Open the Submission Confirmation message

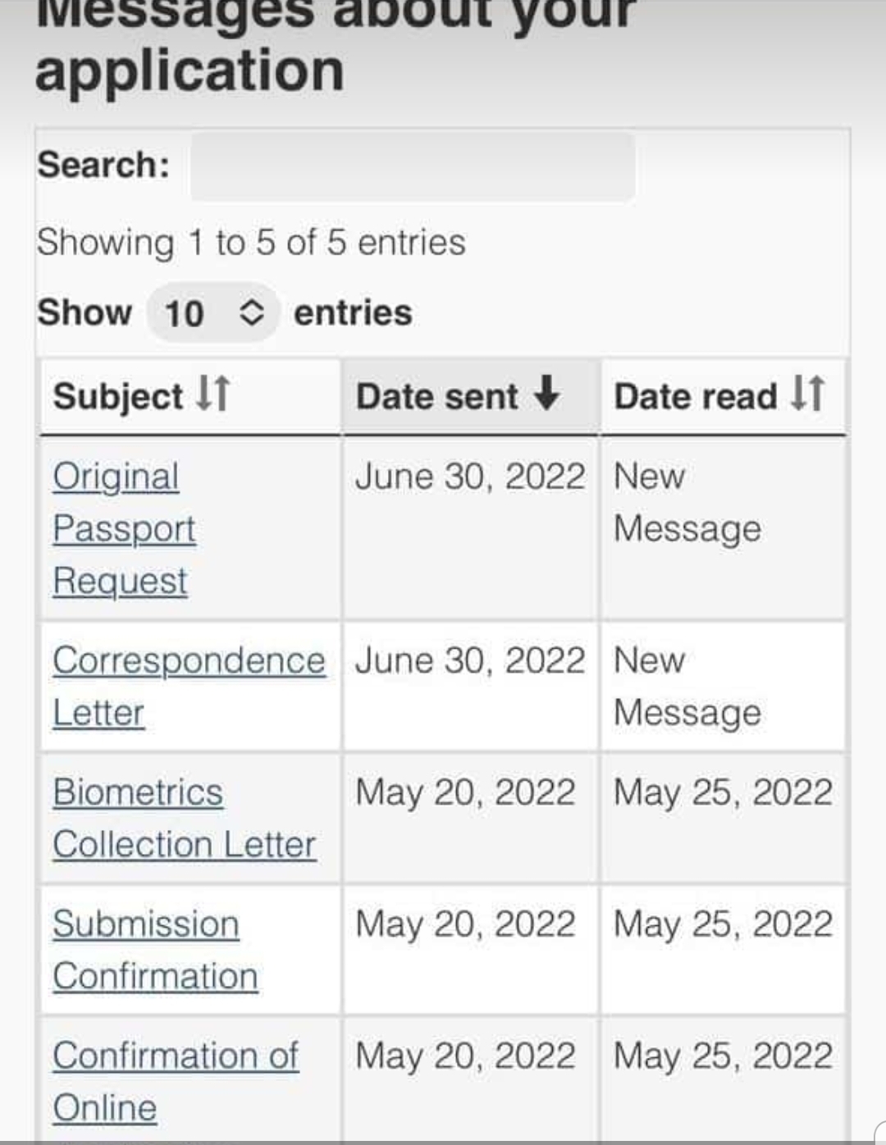click(156, 950)
